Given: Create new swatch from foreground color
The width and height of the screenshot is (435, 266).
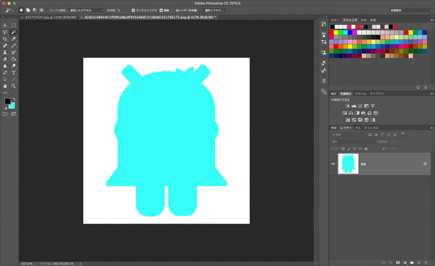Looking at the screenshot, I should click(418, 88).
